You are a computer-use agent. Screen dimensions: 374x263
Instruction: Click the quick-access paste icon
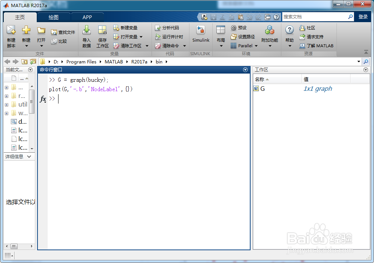pyautogui.click(x=241, y=17)
